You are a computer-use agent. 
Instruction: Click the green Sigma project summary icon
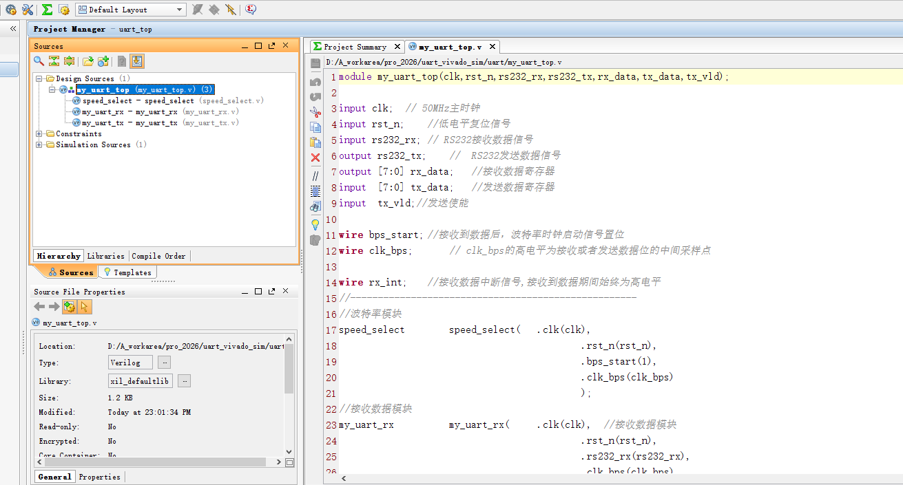[47, 10]
